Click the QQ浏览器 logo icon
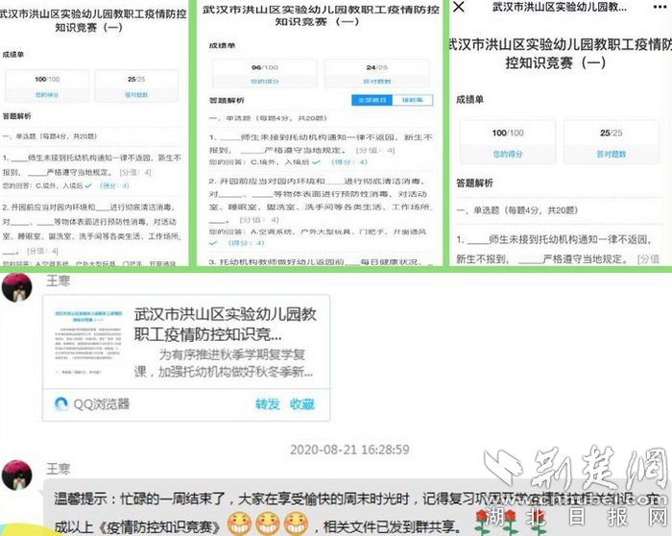This screenshot has height=536, width=672. tap(60, 403)
